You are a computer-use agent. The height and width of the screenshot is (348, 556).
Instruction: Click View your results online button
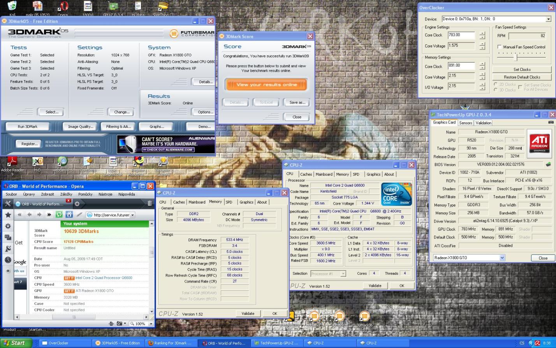pyautogui.click(x=266, y=85)
